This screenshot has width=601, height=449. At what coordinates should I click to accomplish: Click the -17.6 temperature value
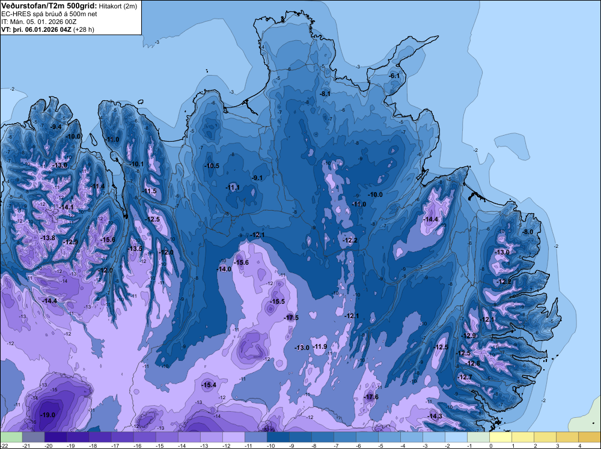point(371,397)
